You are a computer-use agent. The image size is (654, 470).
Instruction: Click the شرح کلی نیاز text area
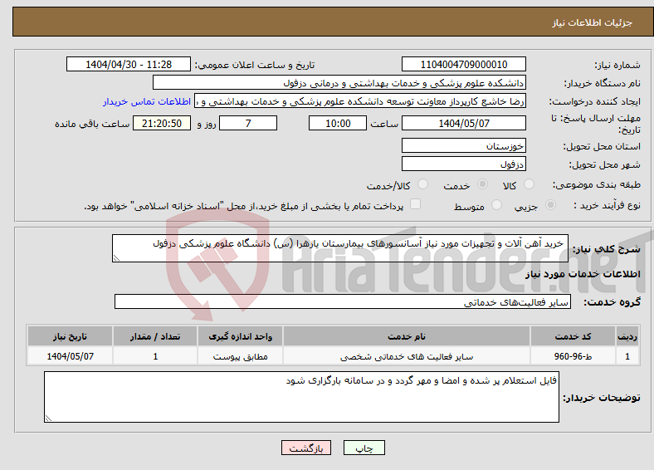pyautogui.click(x=340, y=248)
